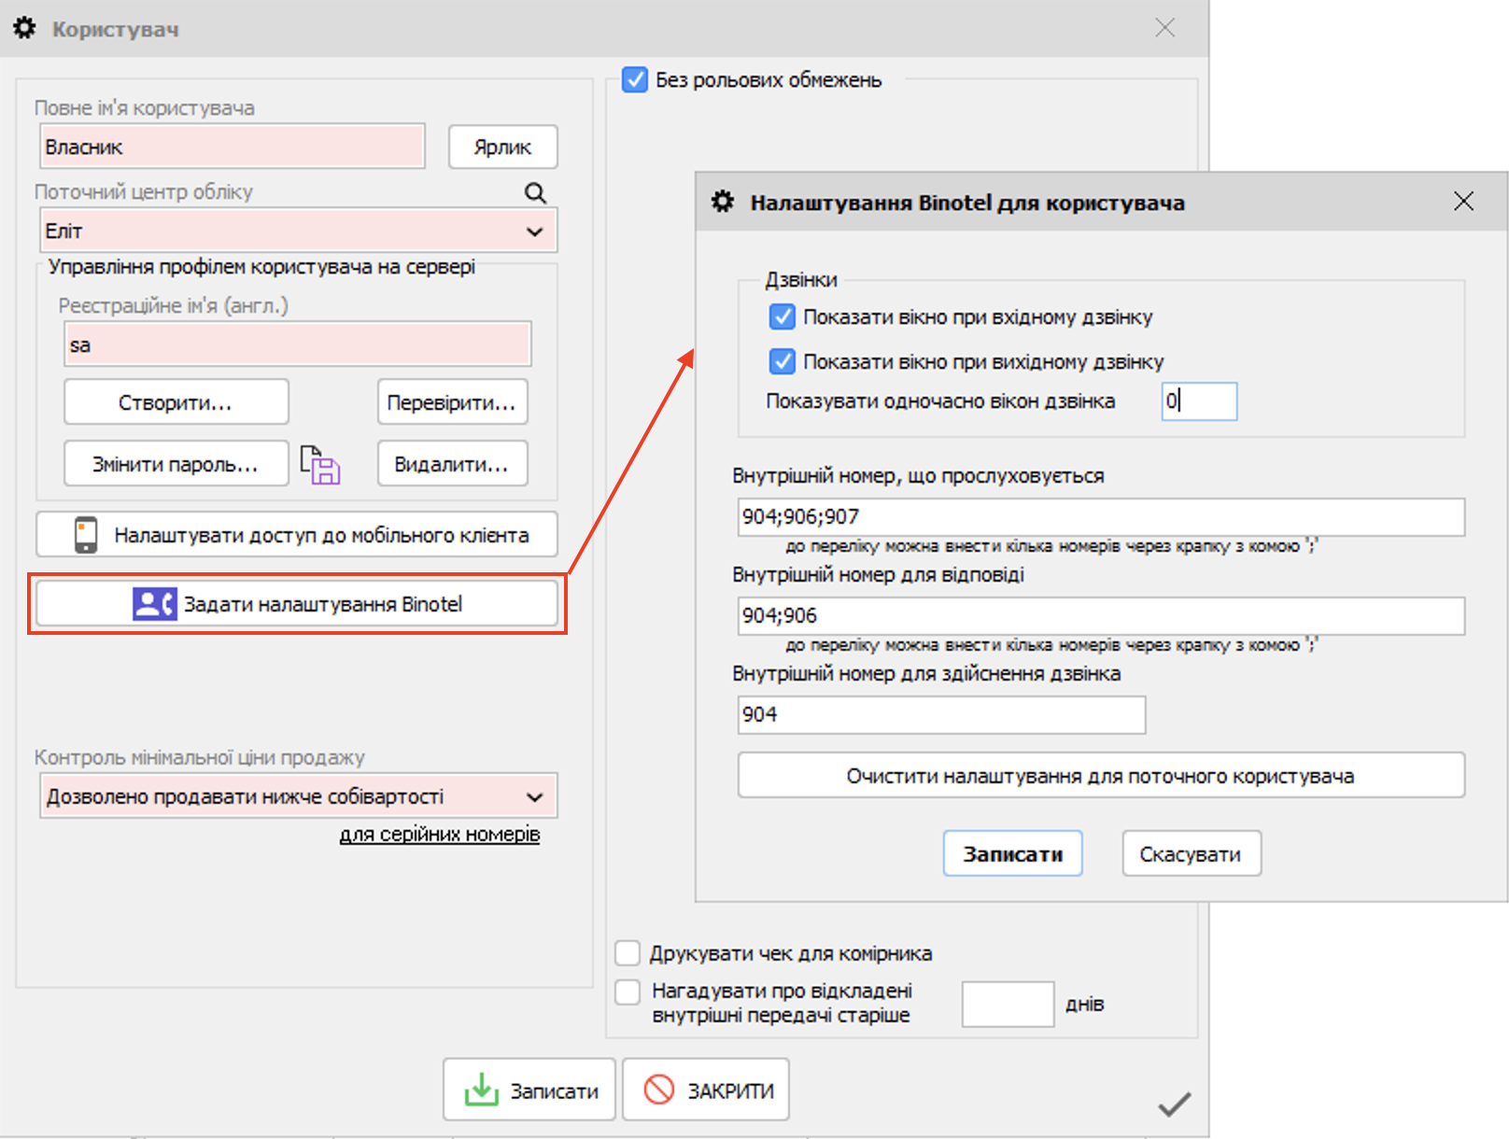Toggle Без рольових обмежень checkbox
The width and height of the screenshot is (1509, 1139).
[635, 79]
